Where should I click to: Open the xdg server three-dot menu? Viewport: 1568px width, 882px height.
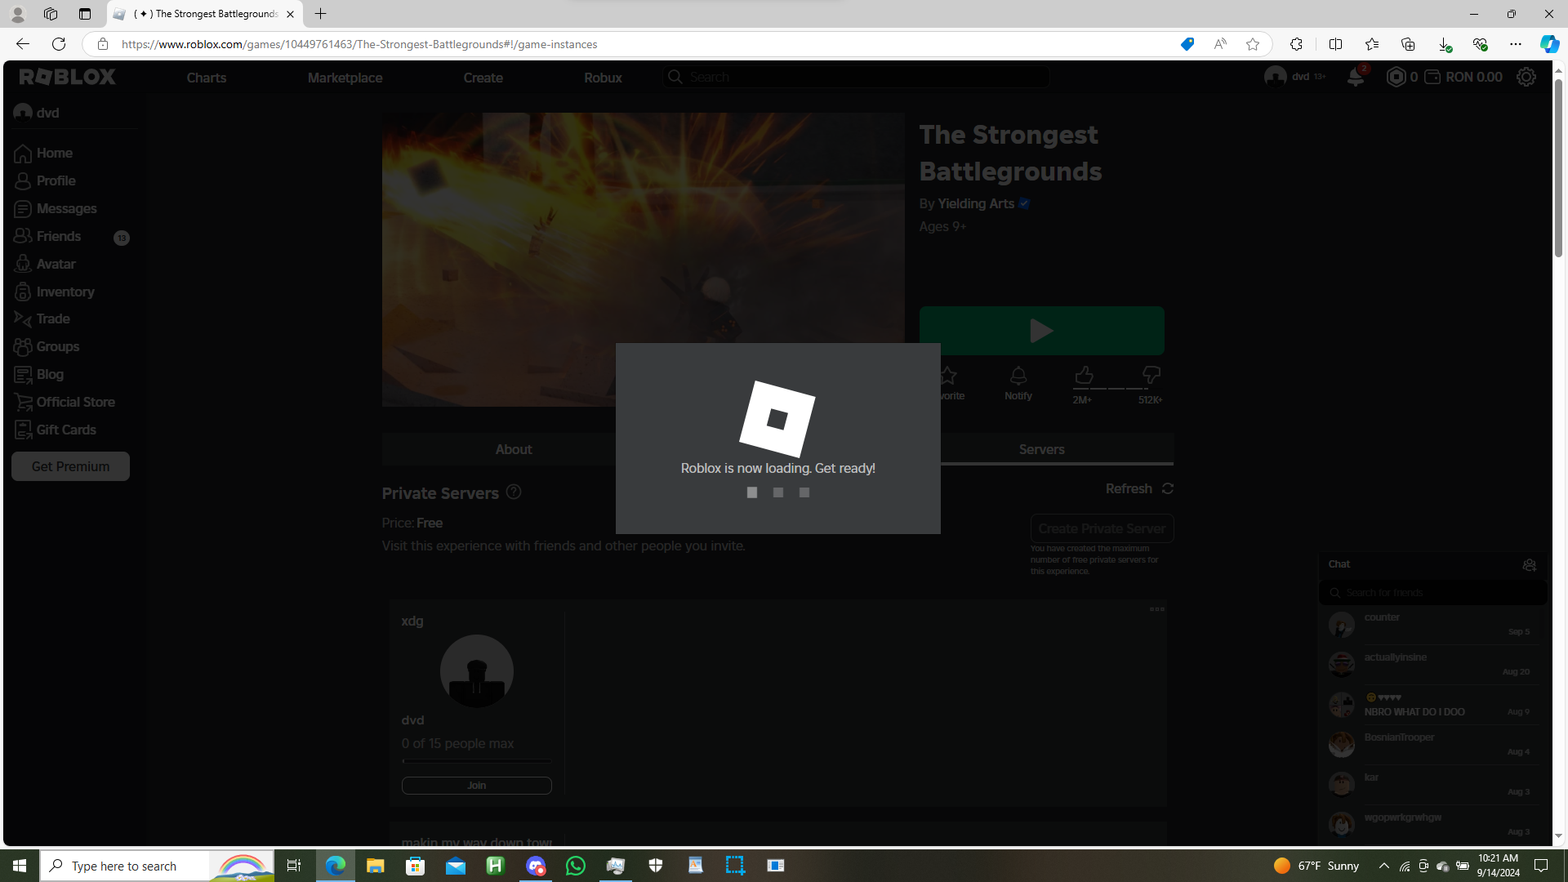pyautogui.click(x=1156, y=609)
